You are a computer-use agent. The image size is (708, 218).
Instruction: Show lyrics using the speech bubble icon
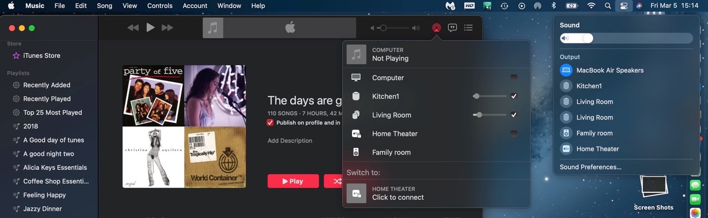pyautogui.click(x=452, y=28)
